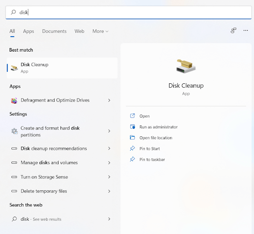Expand Defragment and Optimize Drives chevron
The height and width of the screenshot is (234, 254).
pyautogui.click(x=109, y=100)
